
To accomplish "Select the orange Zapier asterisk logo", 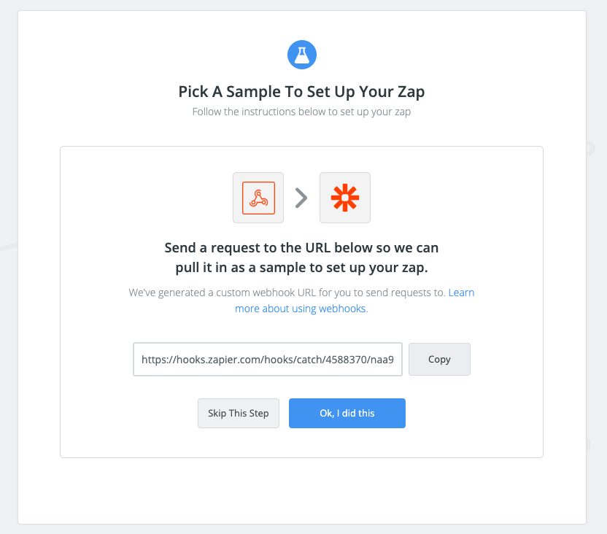I will [345, 197].
